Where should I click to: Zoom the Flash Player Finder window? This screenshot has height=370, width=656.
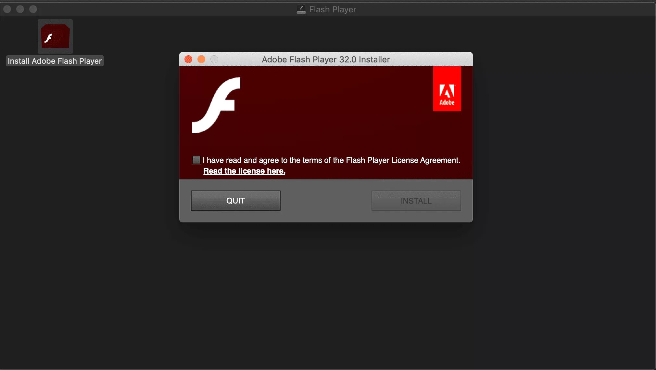(33, 9)
